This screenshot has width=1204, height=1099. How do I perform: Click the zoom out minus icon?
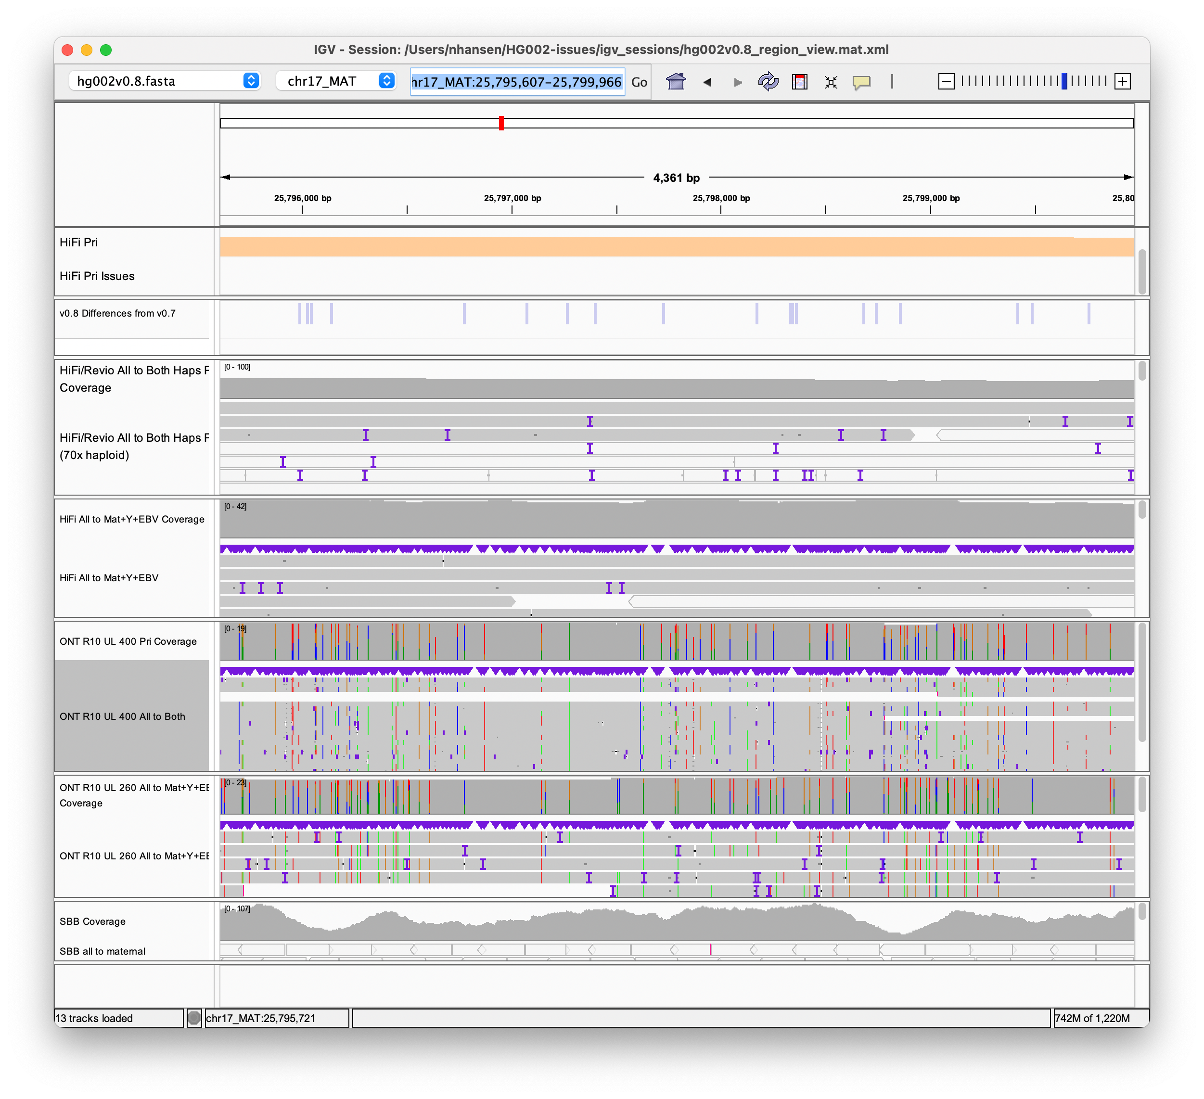point(946,81)
